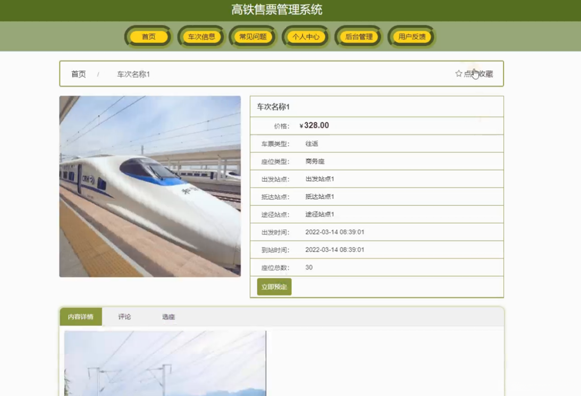This screenshot has width=581, height=396.
Task: Click 车次名称1 breadcrumb text
Action: pyautogui.click(x=133, y=74)
